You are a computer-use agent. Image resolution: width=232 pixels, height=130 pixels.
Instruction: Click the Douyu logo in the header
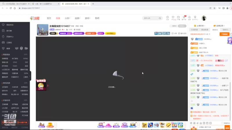tap(35, 18)
